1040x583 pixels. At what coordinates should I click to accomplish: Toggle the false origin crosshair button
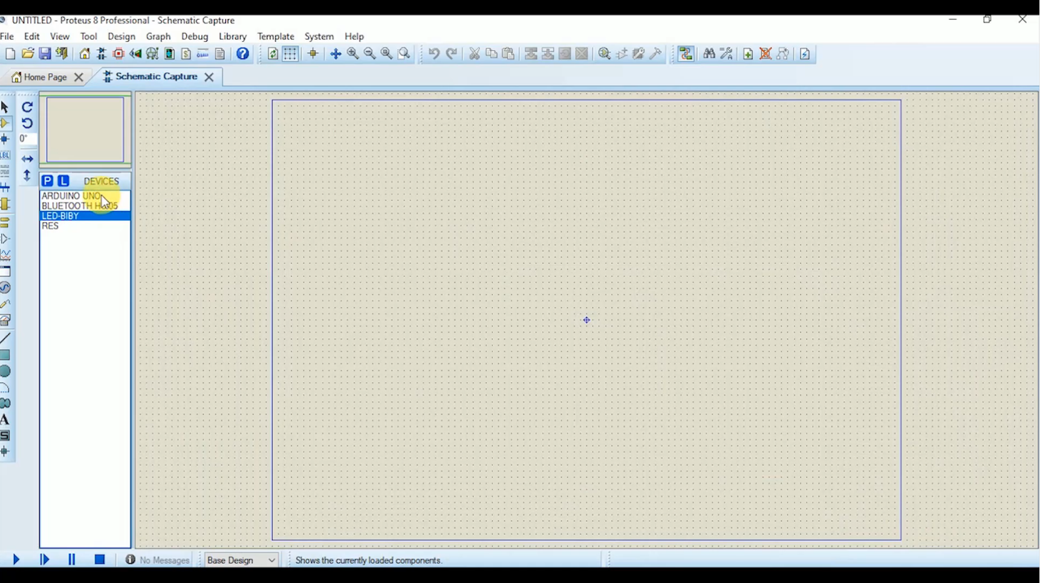click(313, 54)
